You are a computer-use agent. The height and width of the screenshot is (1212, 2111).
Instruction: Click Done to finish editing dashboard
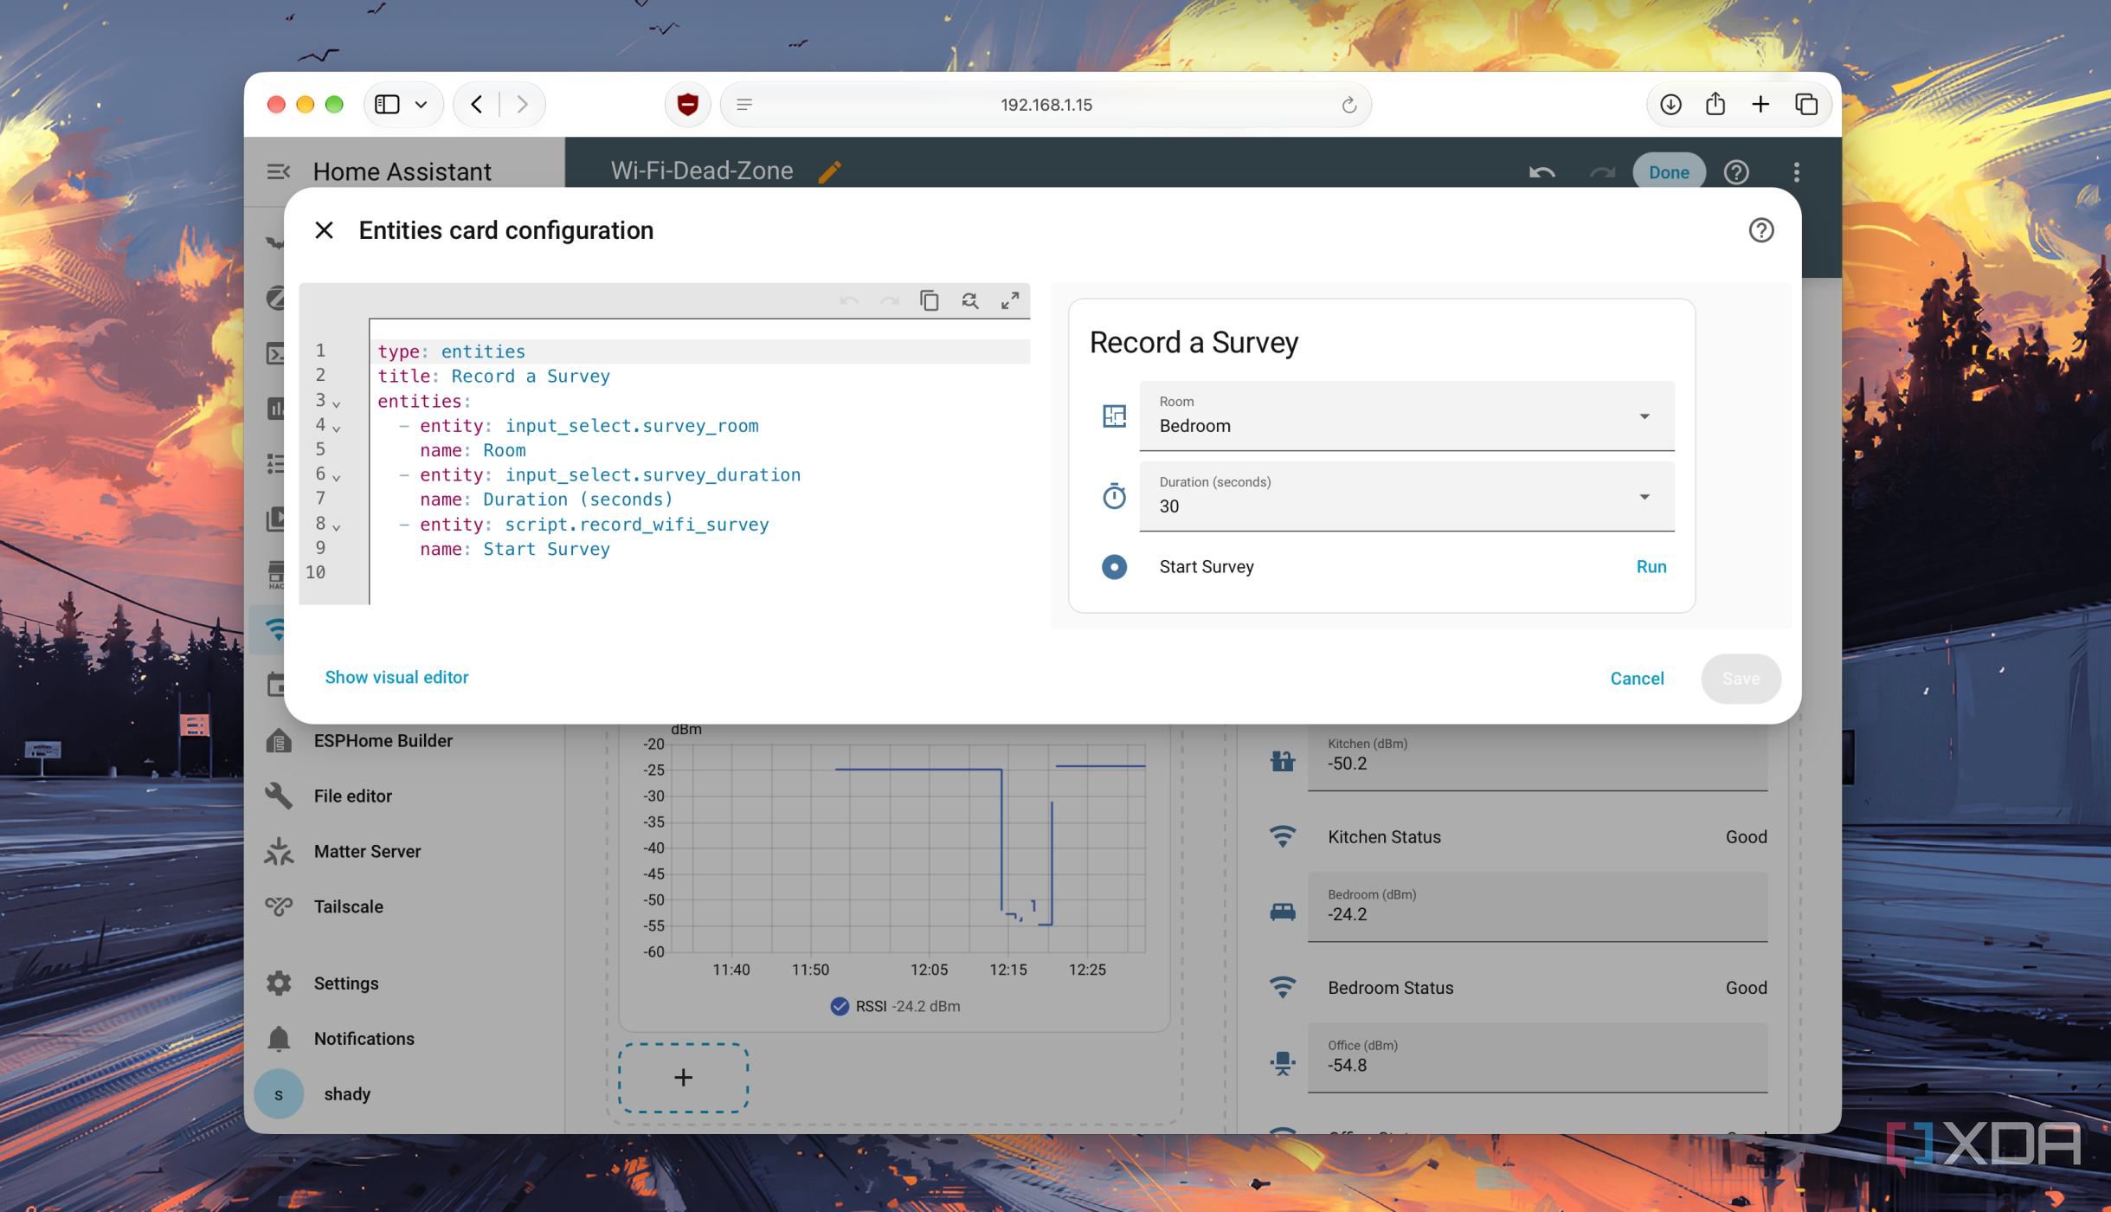click(x=1668, y=171)
